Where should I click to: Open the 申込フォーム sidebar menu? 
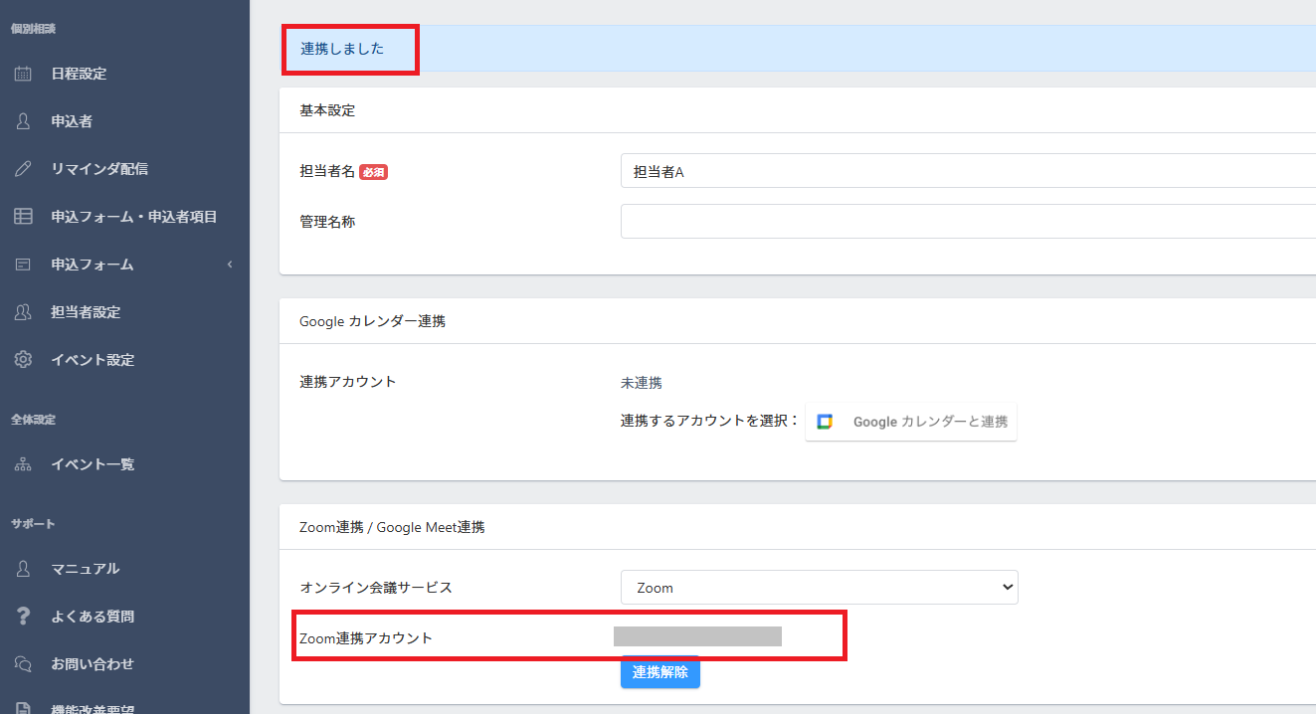point(93,265)
